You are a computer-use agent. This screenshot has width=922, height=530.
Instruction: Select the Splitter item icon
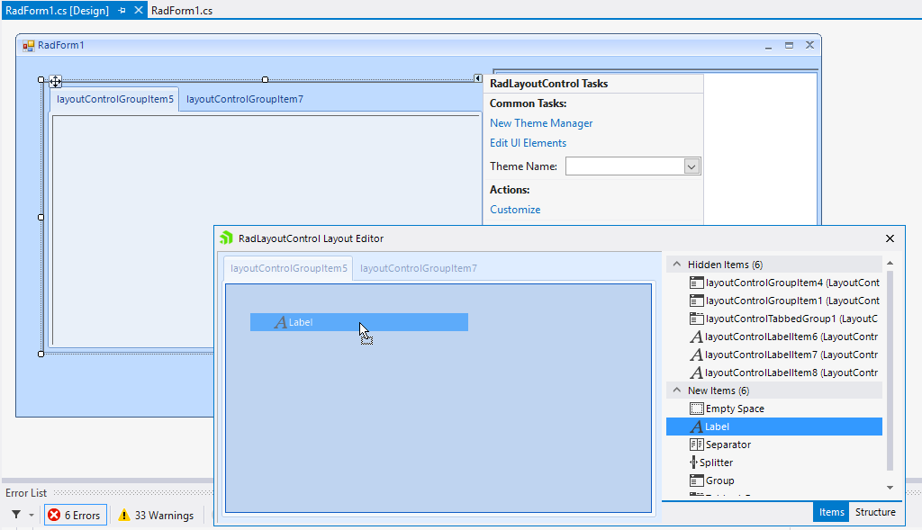click(x=693, y=463)
